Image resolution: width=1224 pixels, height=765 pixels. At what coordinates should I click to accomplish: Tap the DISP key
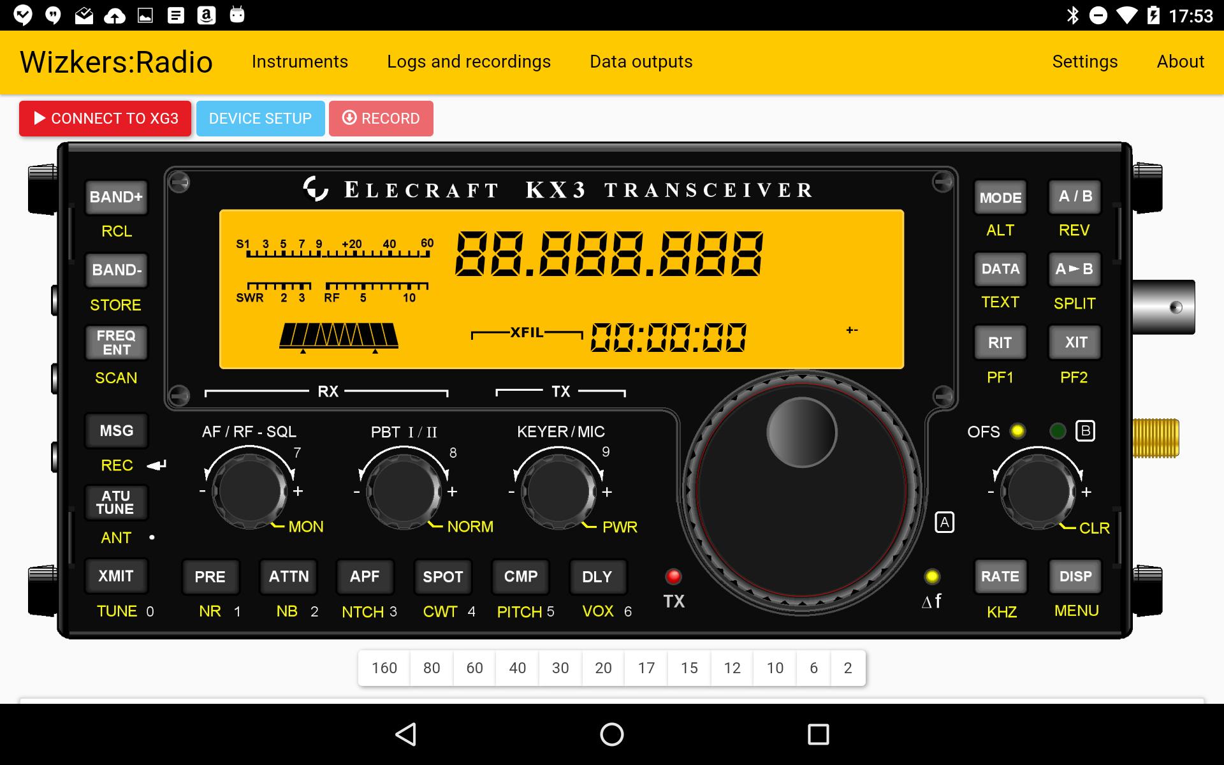click(1075, 576)
